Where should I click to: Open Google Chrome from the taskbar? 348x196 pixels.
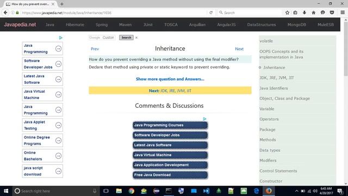pos(131,191)
